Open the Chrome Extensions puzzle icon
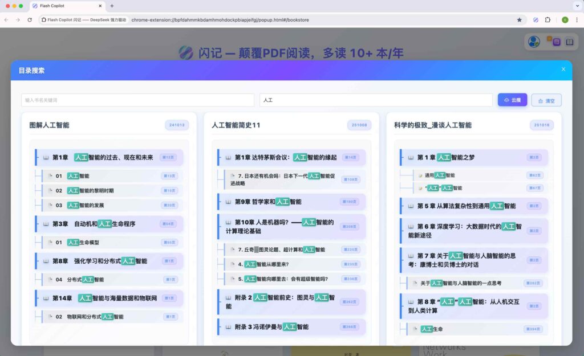584x356 pixels. pos(547,19)
